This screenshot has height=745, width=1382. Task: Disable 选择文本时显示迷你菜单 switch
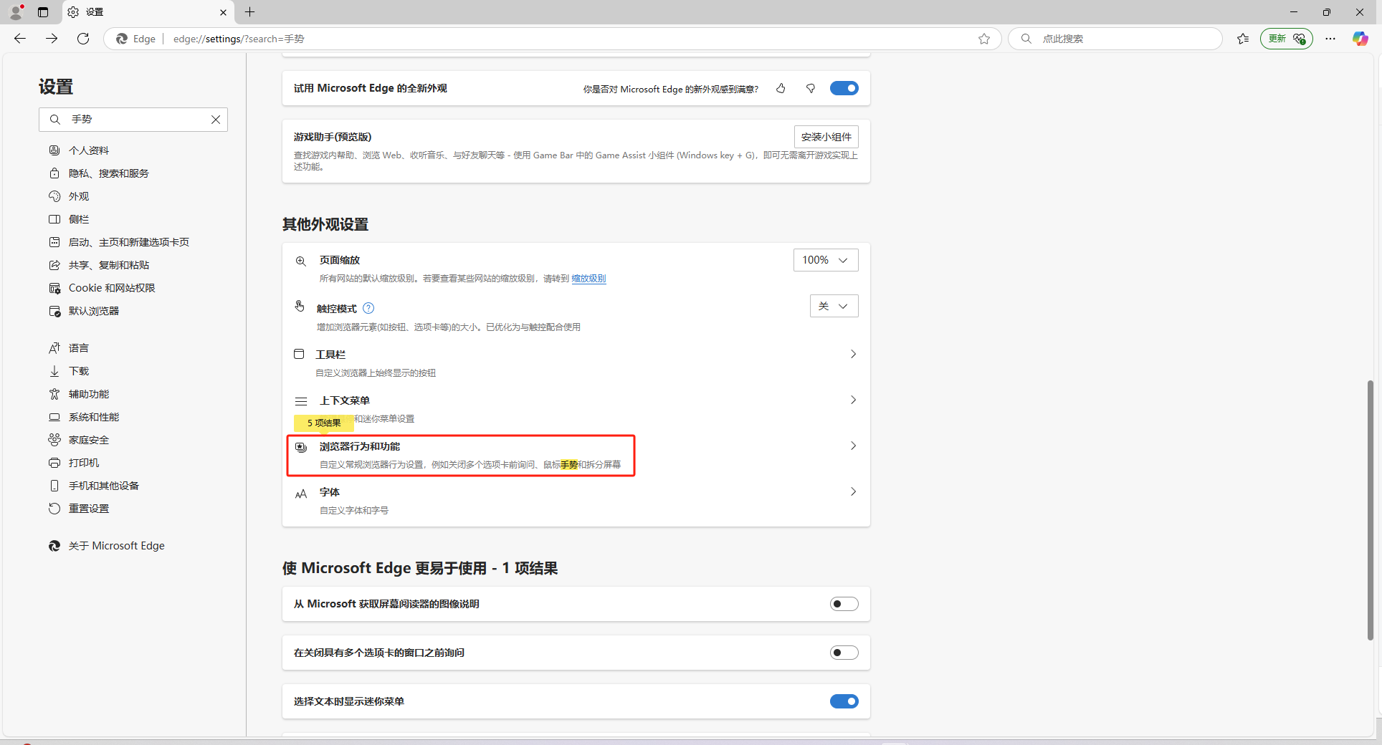(844, 701)
